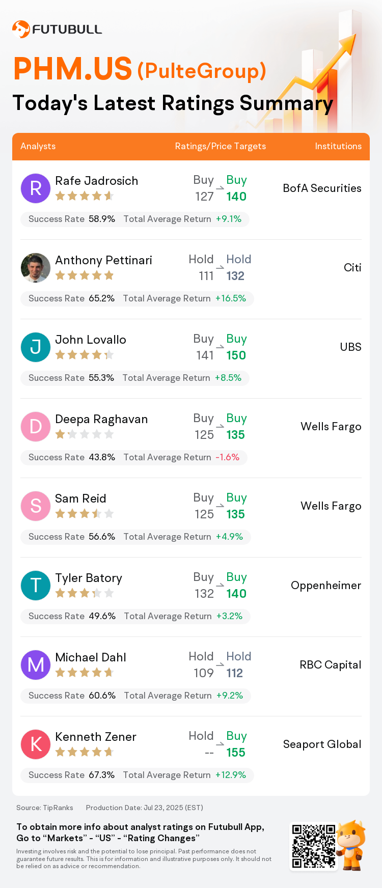Open Seaport Global institution name
The width and height of the screenshot is (382, 888).
pos(322,744)
